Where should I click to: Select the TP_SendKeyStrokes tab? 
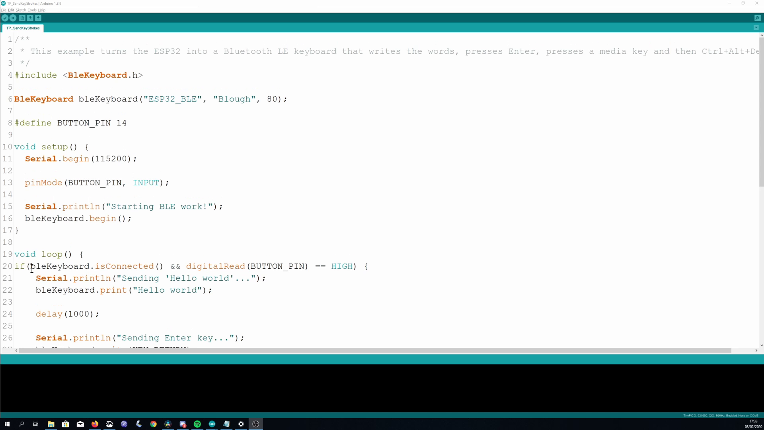[23, 28]
